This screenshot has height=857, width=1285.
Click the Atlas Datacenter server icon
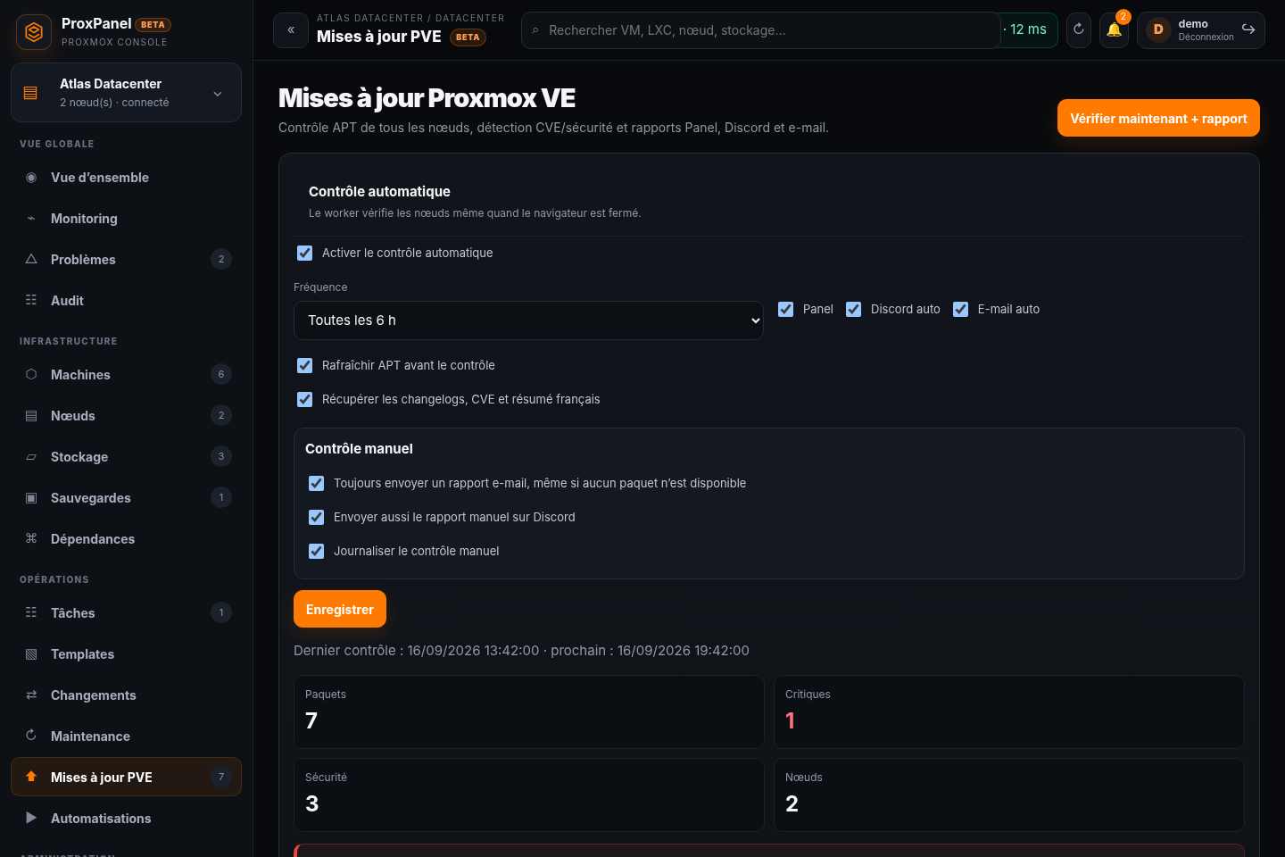tap(30, 93)
